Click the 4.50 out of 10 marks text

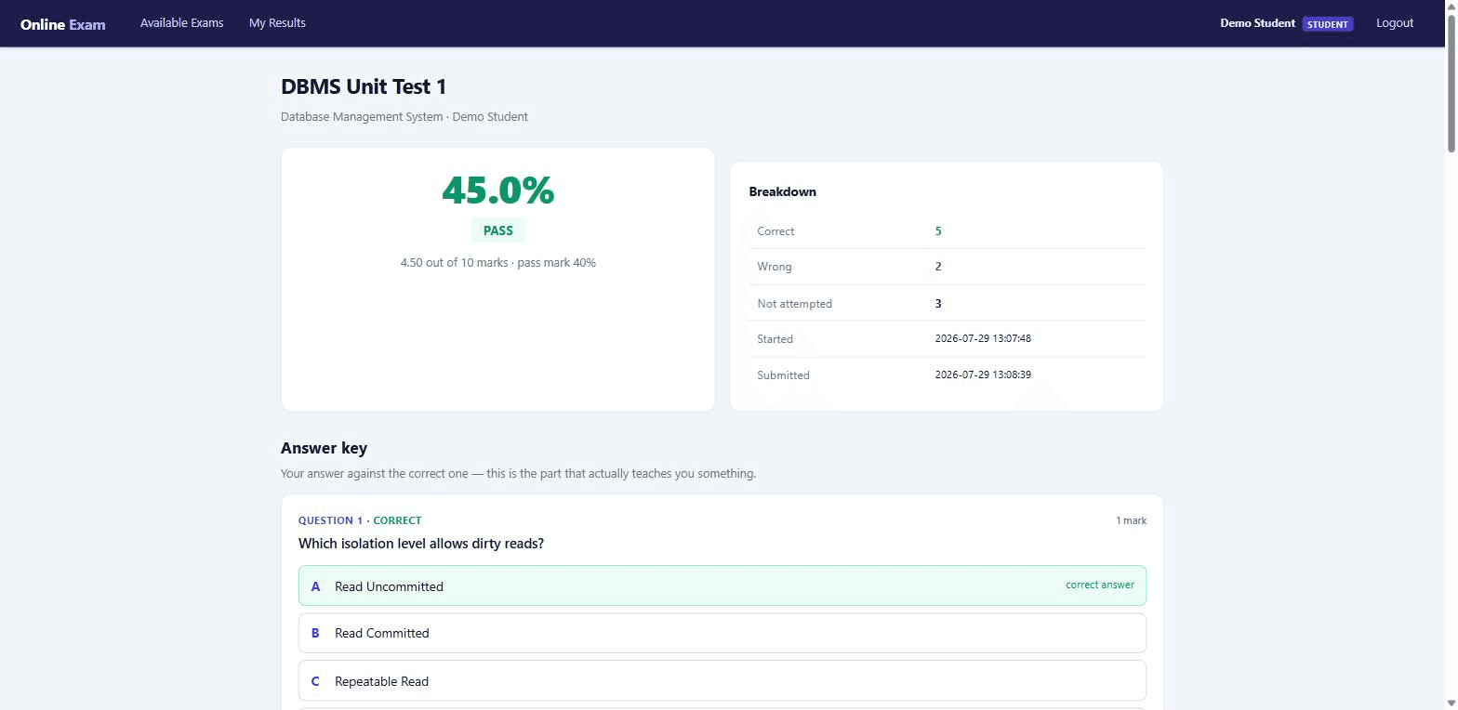tap(498, 263)
